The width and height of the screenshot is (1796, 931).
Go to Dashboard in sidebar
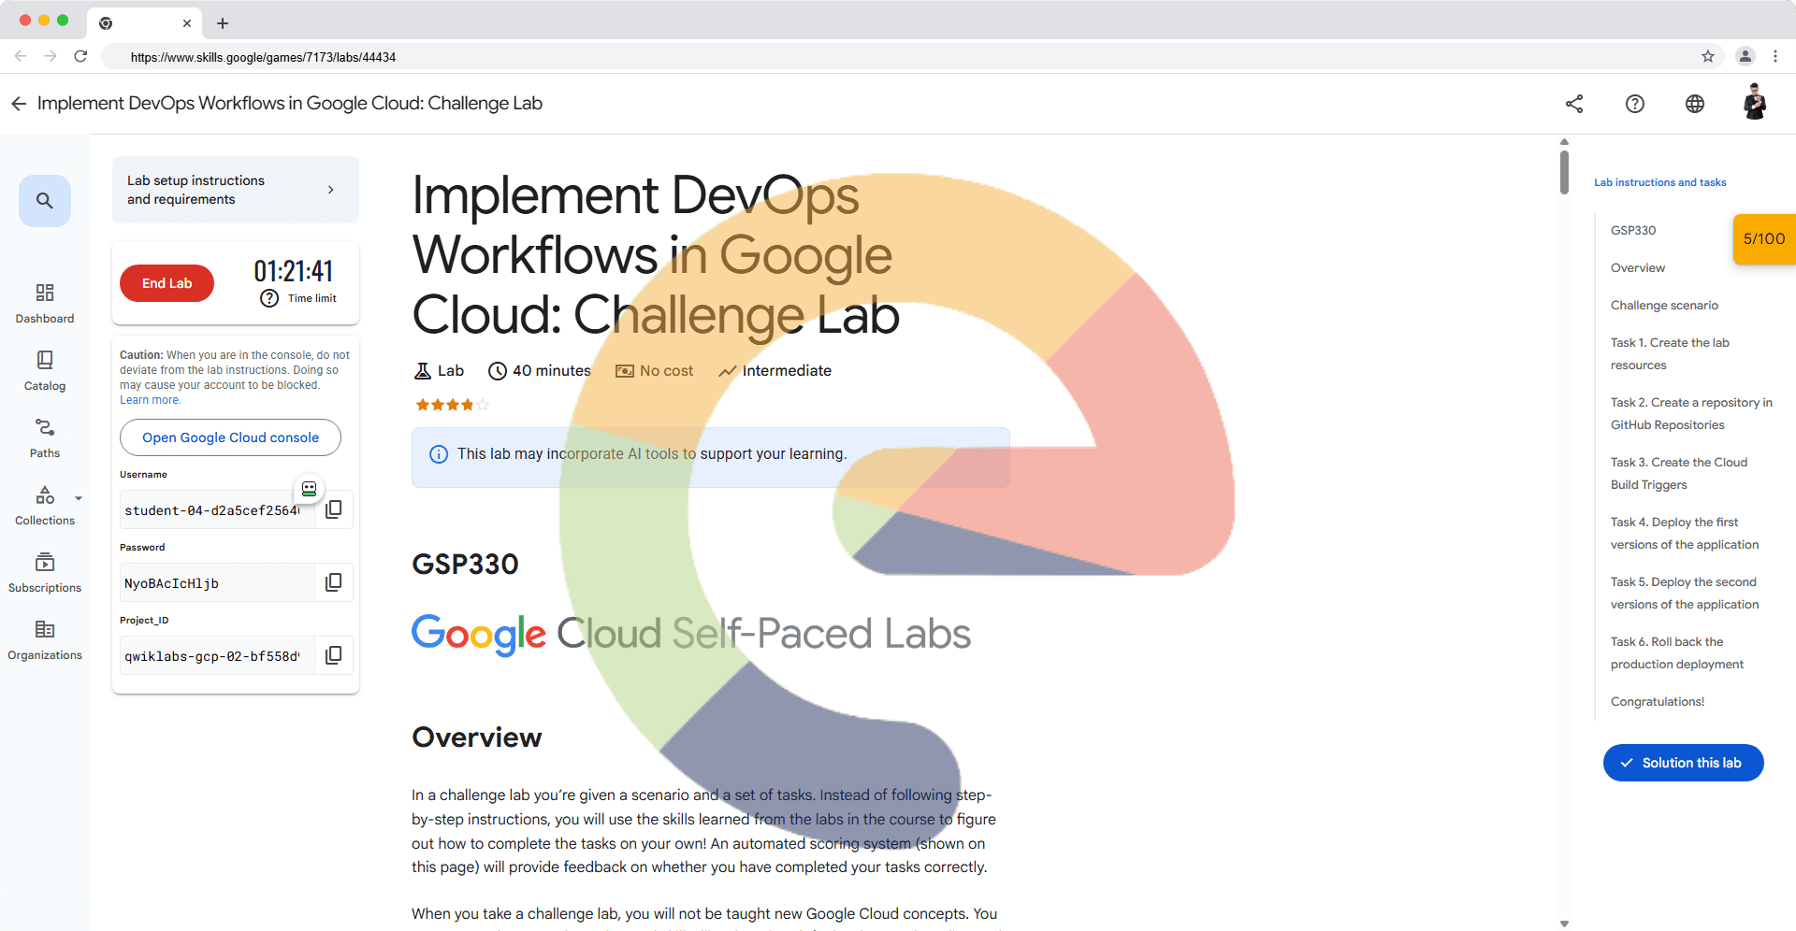click(45, 304)
